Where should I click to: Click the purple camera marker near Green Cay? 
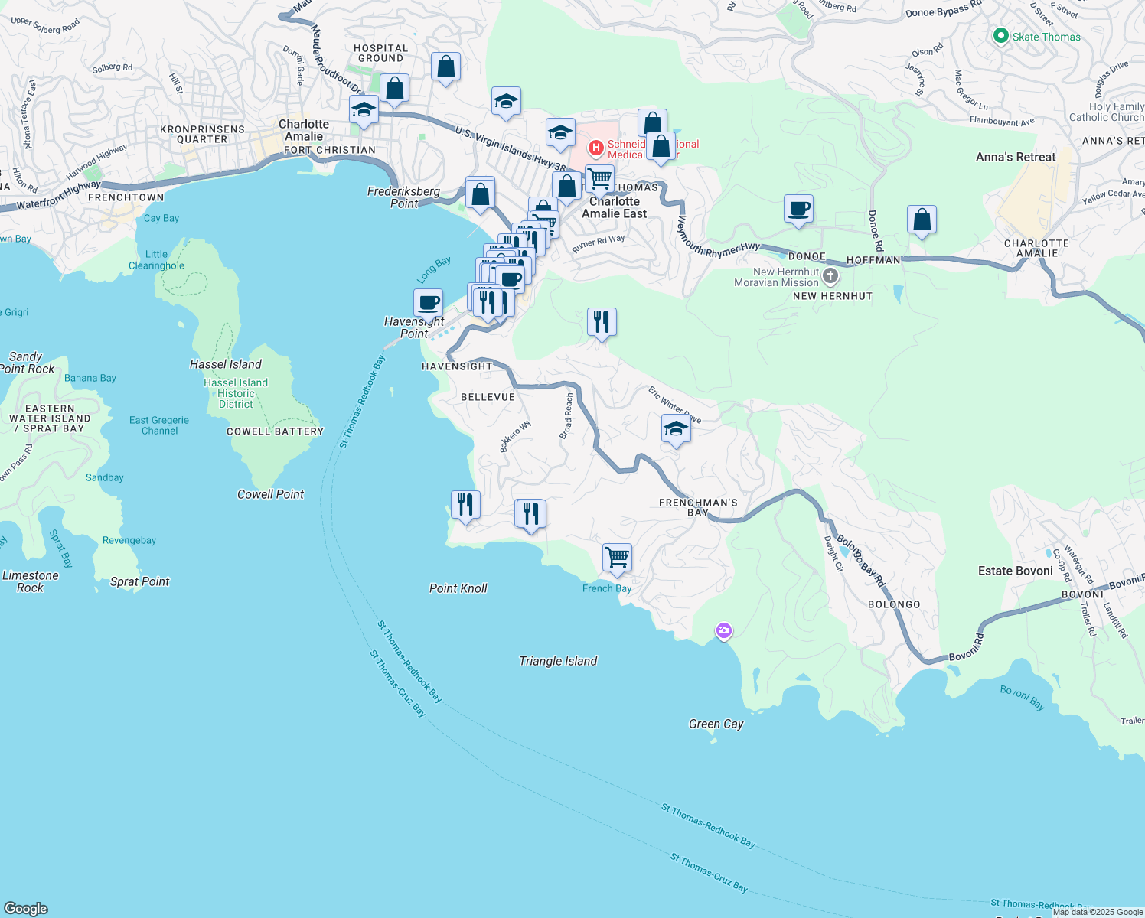[723, 631]
